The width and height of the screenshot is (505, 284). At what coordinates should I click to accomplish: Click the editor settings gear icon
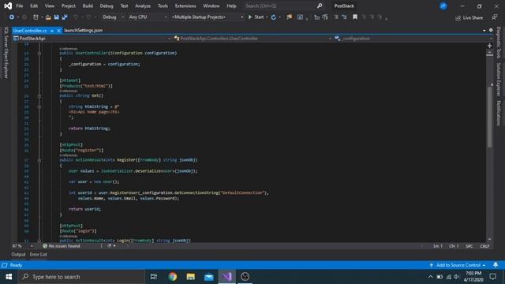coord(491,30)
